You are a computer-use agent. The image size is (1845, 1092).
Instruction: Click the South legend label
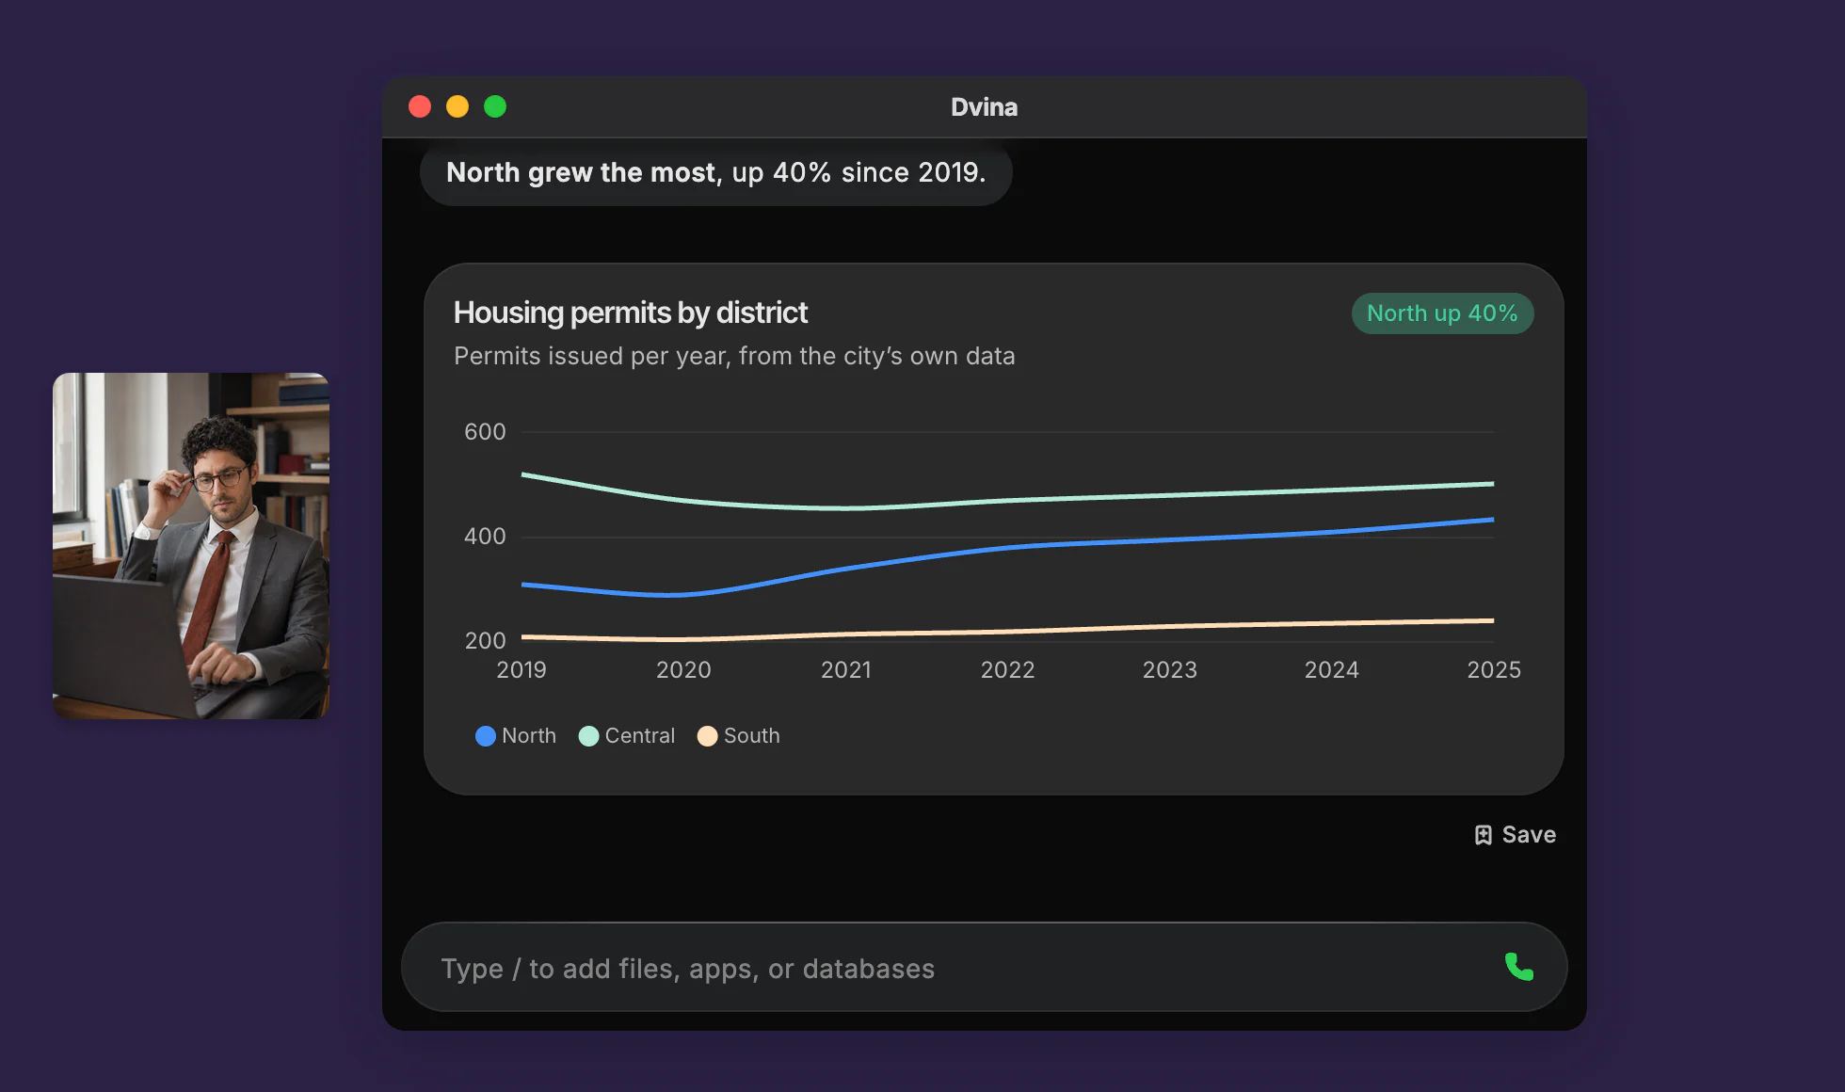751,736
